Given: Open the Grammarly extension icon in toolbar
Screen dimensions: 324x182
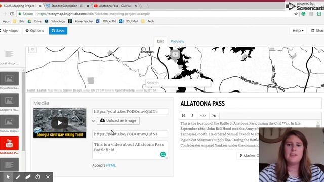Looking at the screenshot, I should click(303, 14).
